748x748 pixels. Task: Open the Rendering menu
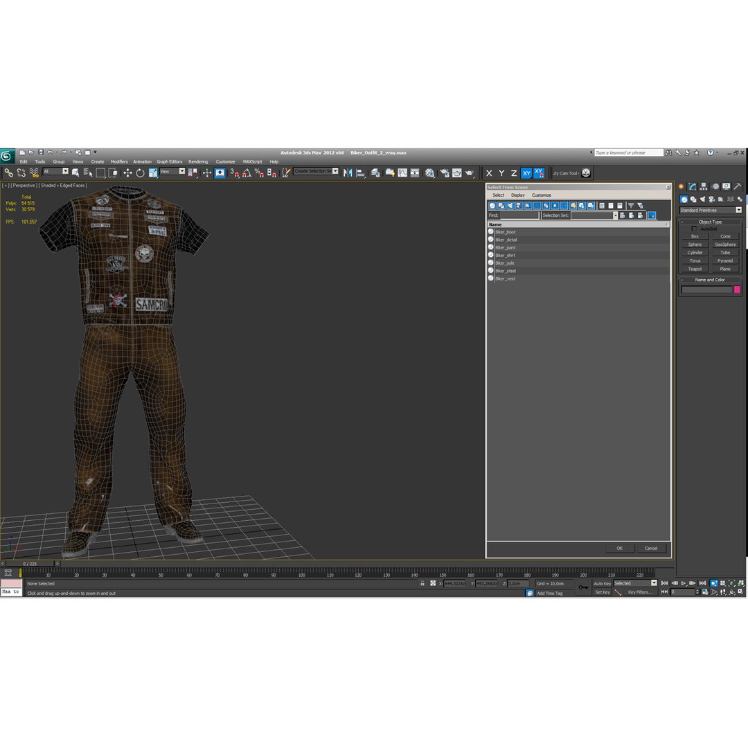(198, 161)
